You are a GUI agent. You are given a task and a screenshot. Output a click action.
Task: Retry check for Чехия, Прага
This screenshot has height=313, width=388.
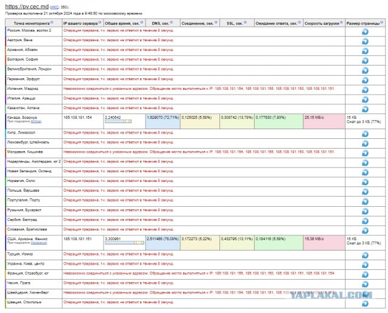click(365, 284)
